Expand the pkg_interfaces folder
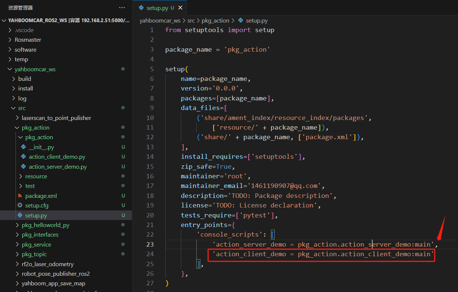This screenshot has width=458, height=292. click(66, 235)
